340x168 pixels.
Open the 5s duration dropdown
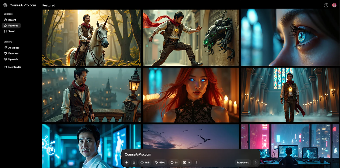(x=174, y=162)
